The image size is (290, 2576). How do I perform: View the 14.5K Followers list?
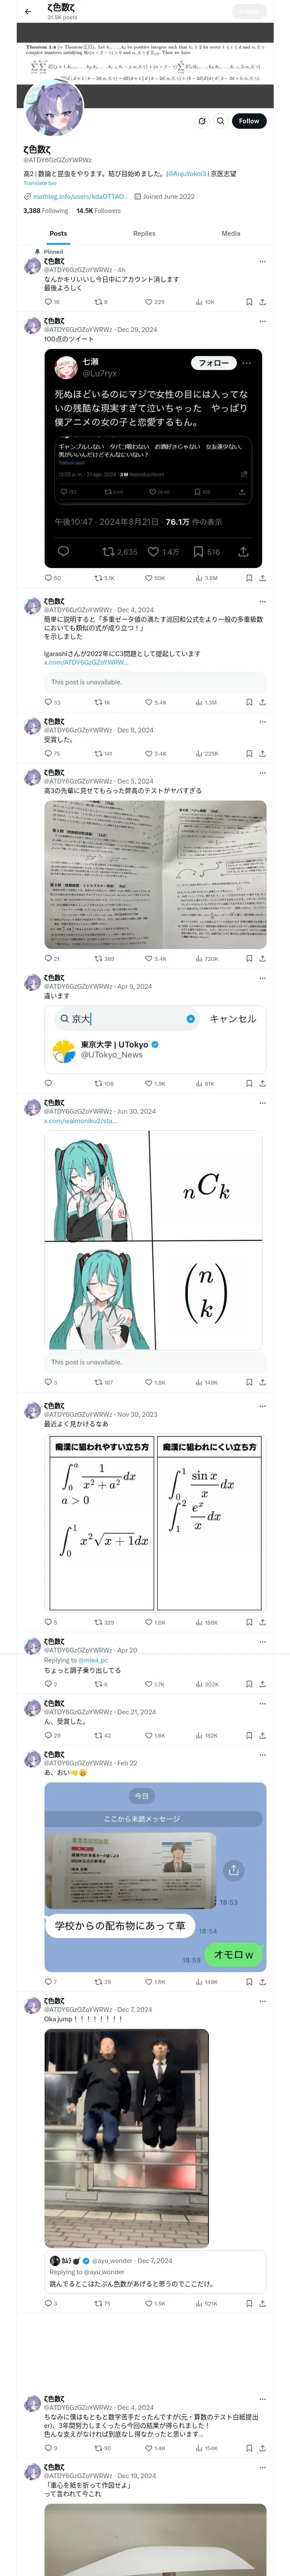tap(98, 211)
